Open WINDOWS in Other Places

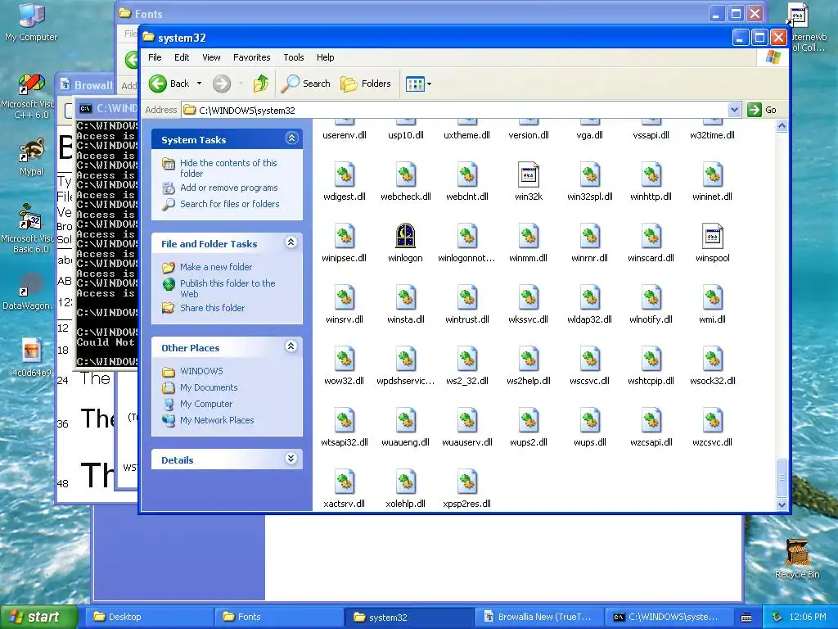pos(201,371)
